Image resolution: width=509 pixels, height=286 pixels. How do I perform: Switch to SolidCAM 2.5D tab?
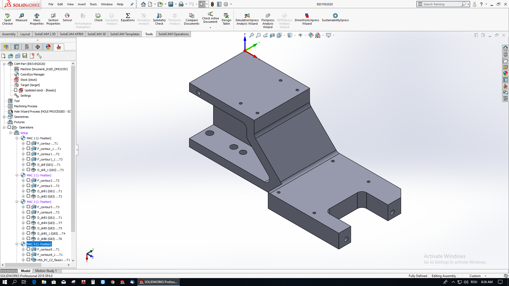[45, 34]
